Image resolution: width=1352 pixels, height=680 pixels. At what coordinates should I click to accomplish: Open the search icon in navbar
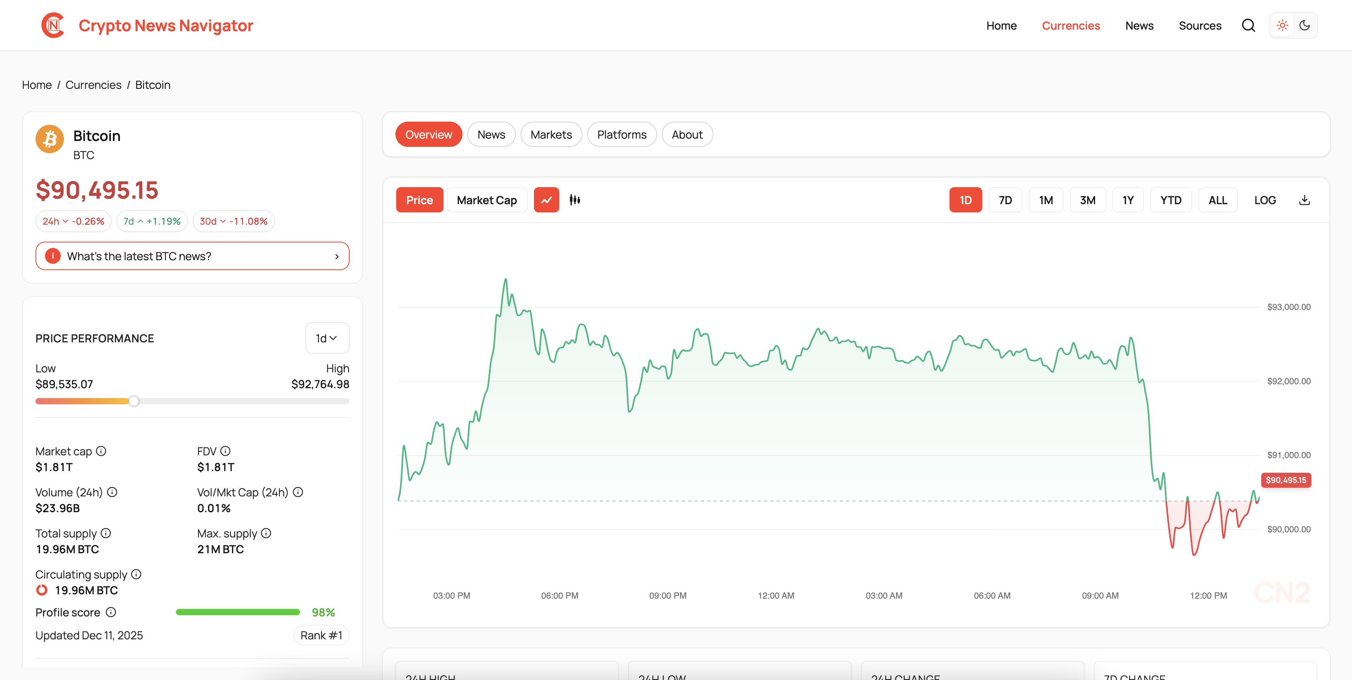[1249, 24]
